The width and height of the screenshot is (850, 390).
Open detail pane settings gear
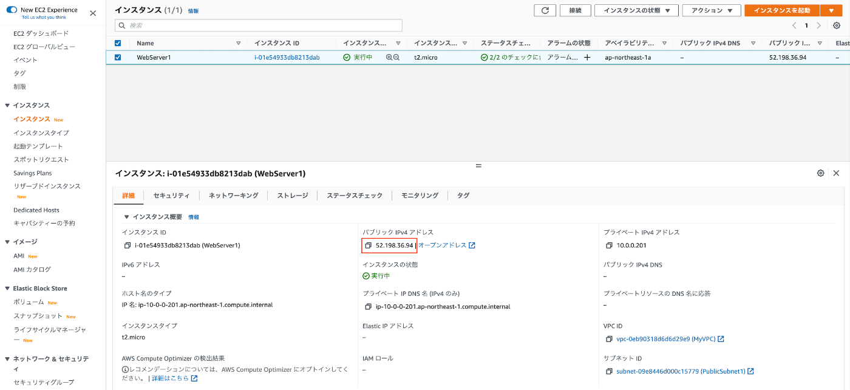[x=821, y=173]
